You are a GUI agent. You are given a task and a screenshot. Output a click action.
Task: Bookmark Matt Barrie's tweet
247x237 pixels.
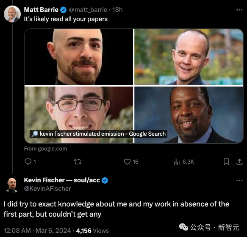click(x=226, y=162)
